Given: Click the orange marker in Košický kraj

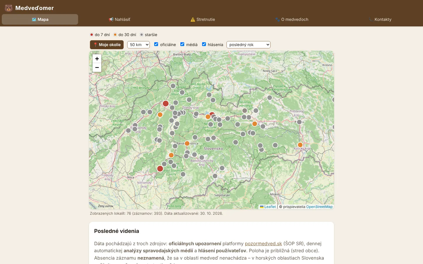Looking at the screenshot, I should 300,145.
